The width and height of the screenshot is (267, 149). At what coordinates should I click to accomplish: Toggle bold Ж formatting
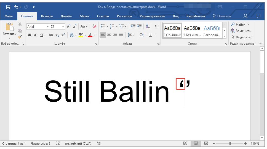point(30,35)
